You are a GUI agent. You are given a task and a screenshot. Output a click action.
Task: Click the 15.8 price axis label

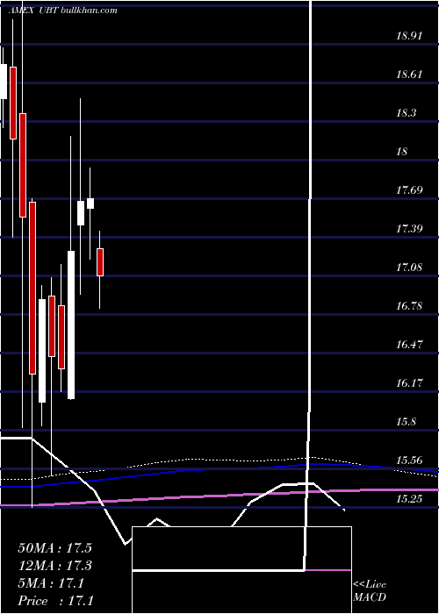click(x=406, y=422)
